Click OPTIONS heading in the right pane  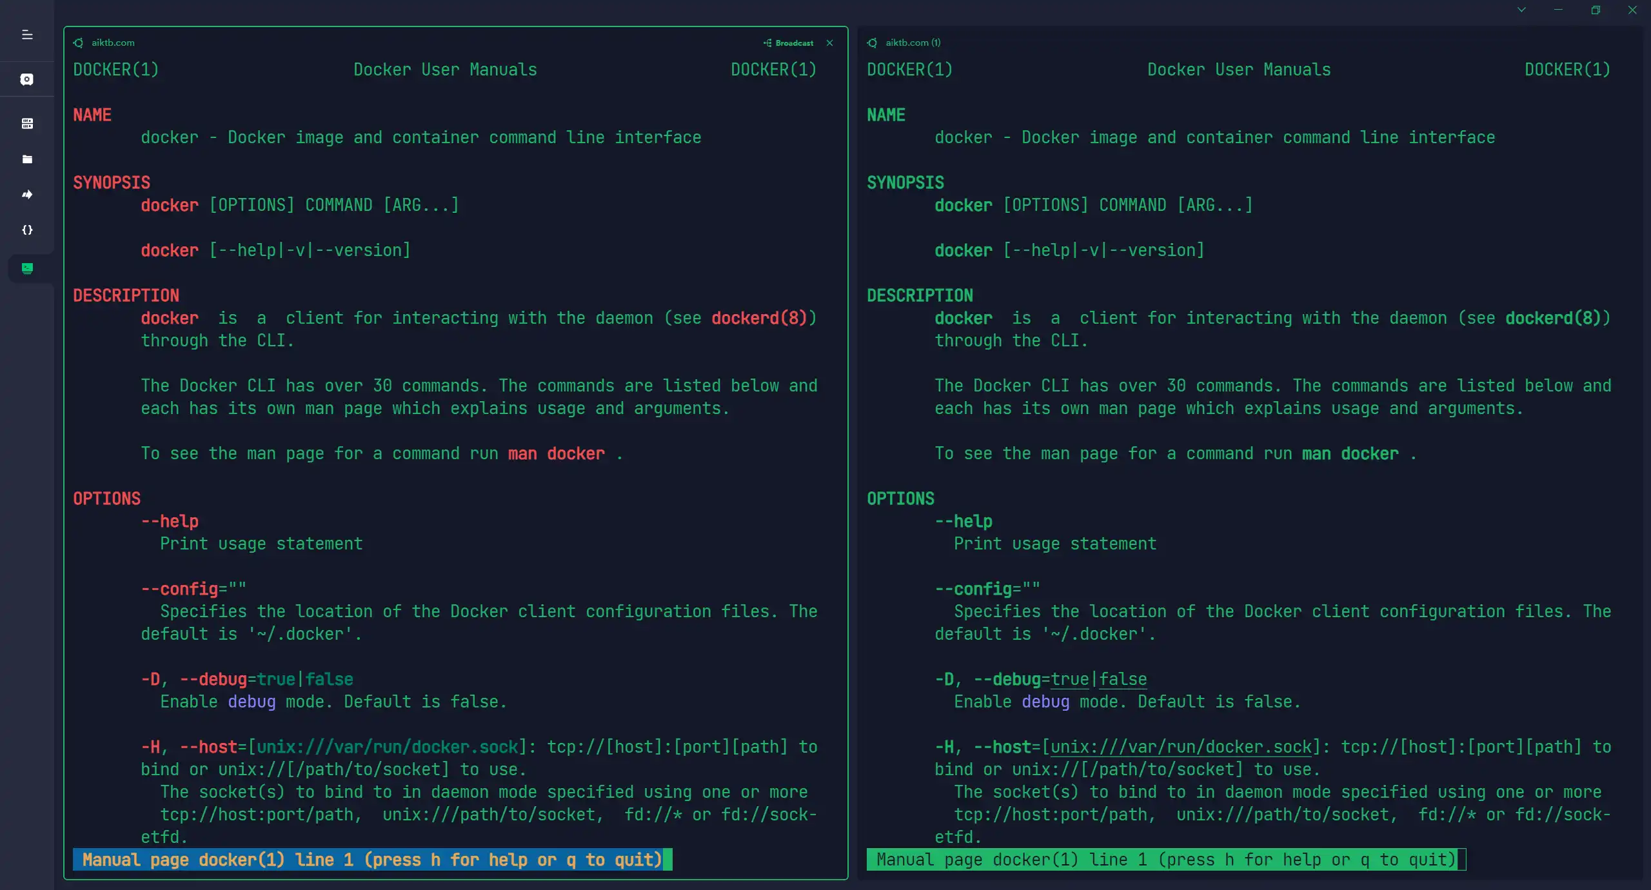point(901,499)
